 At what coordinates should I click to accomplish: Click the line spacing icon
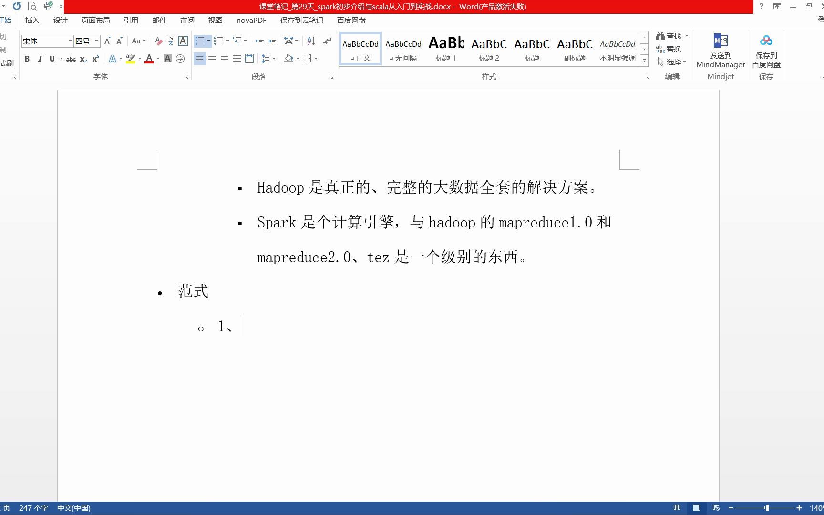tap(266, 59)
